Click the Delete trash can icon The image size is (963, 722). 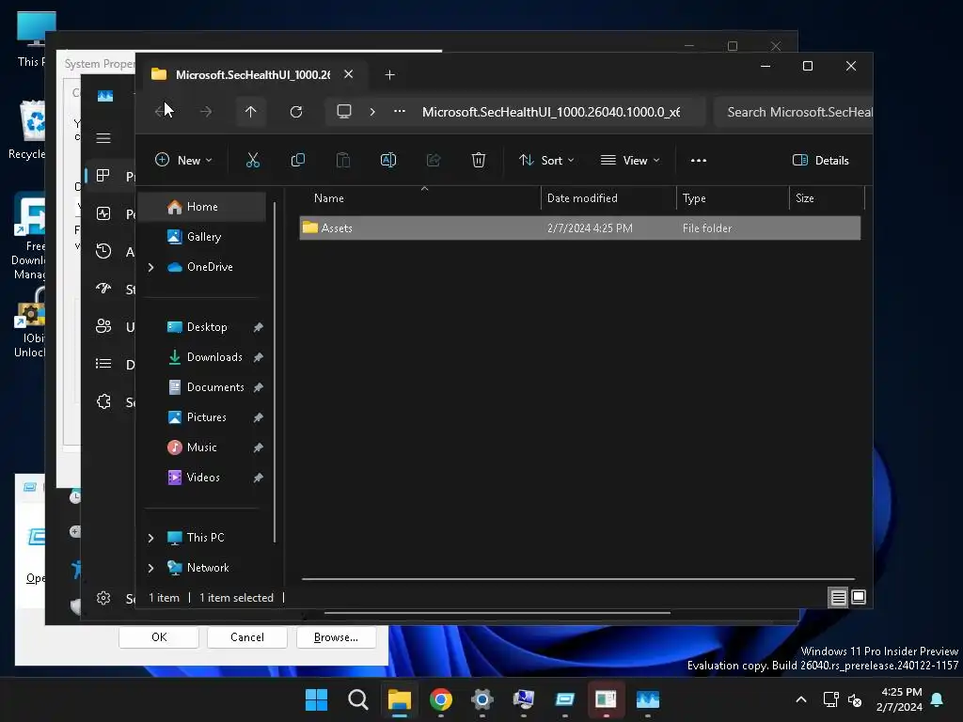[x=479, y=160]
